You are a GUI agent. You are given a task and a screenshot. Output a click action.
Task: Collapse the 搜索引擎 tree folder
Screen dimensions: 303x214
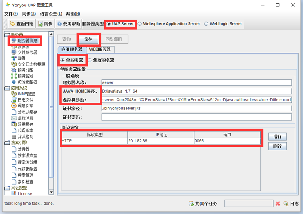7,143
